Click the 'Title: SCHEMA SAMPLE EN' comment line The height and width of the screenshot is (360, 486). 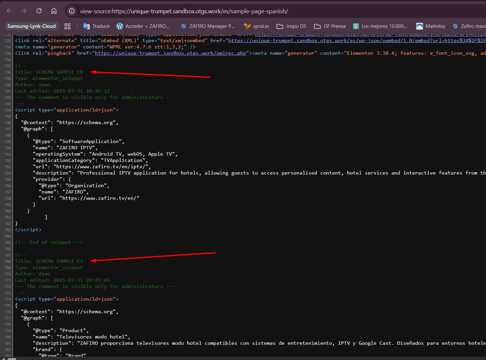pyautogui.click(x=49, y=72)
